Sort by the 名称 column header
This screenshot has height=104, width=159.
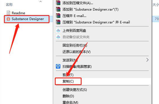point(9,4)
